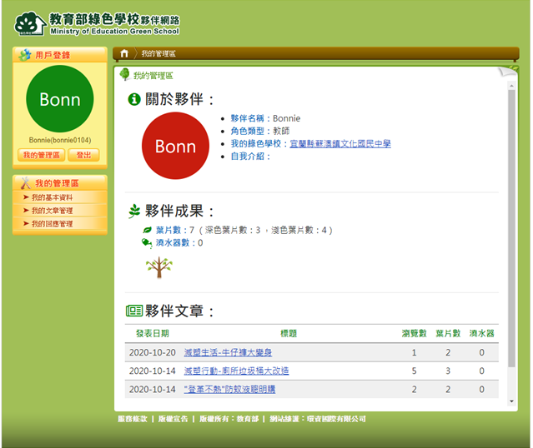Open 我的文章管理 in the sidebar menu
Screen dimensions: 533x448
[52, 211]
